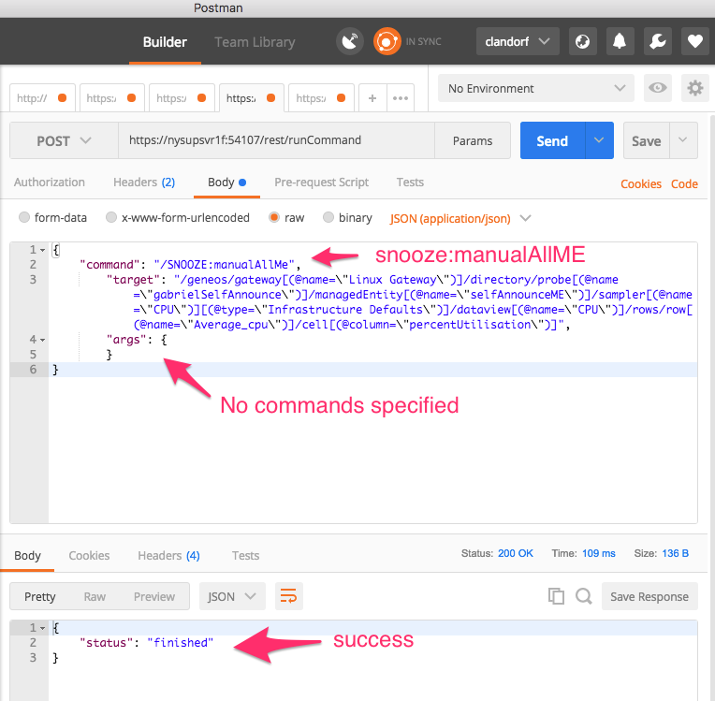Expand the No Environment dropdown

[536, 88]
